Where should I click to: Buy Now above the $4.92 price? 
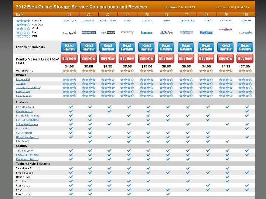[225, 58]
